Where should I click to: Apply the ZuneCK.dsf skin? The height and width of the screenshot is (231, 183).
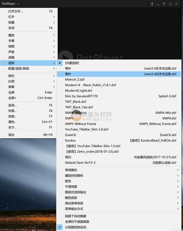click(119, 135)
